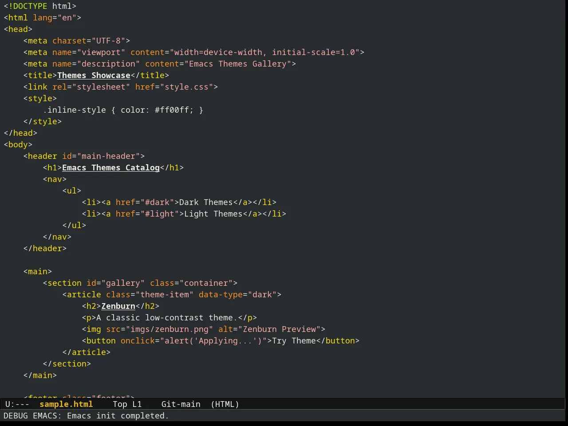This screenshot has height=426, width=568.
Task: Click the Git-main indicator in mode line
Action: click(181, 404)
